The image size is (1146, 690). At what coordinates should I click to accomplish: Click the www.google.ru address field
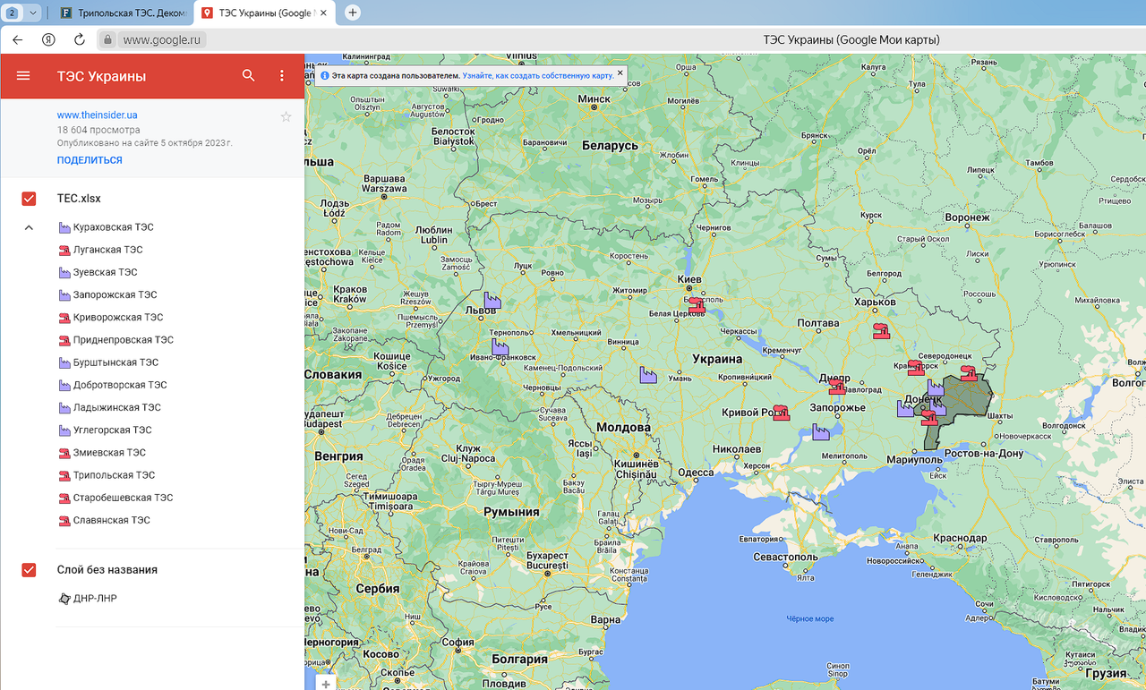coord(164,39)
